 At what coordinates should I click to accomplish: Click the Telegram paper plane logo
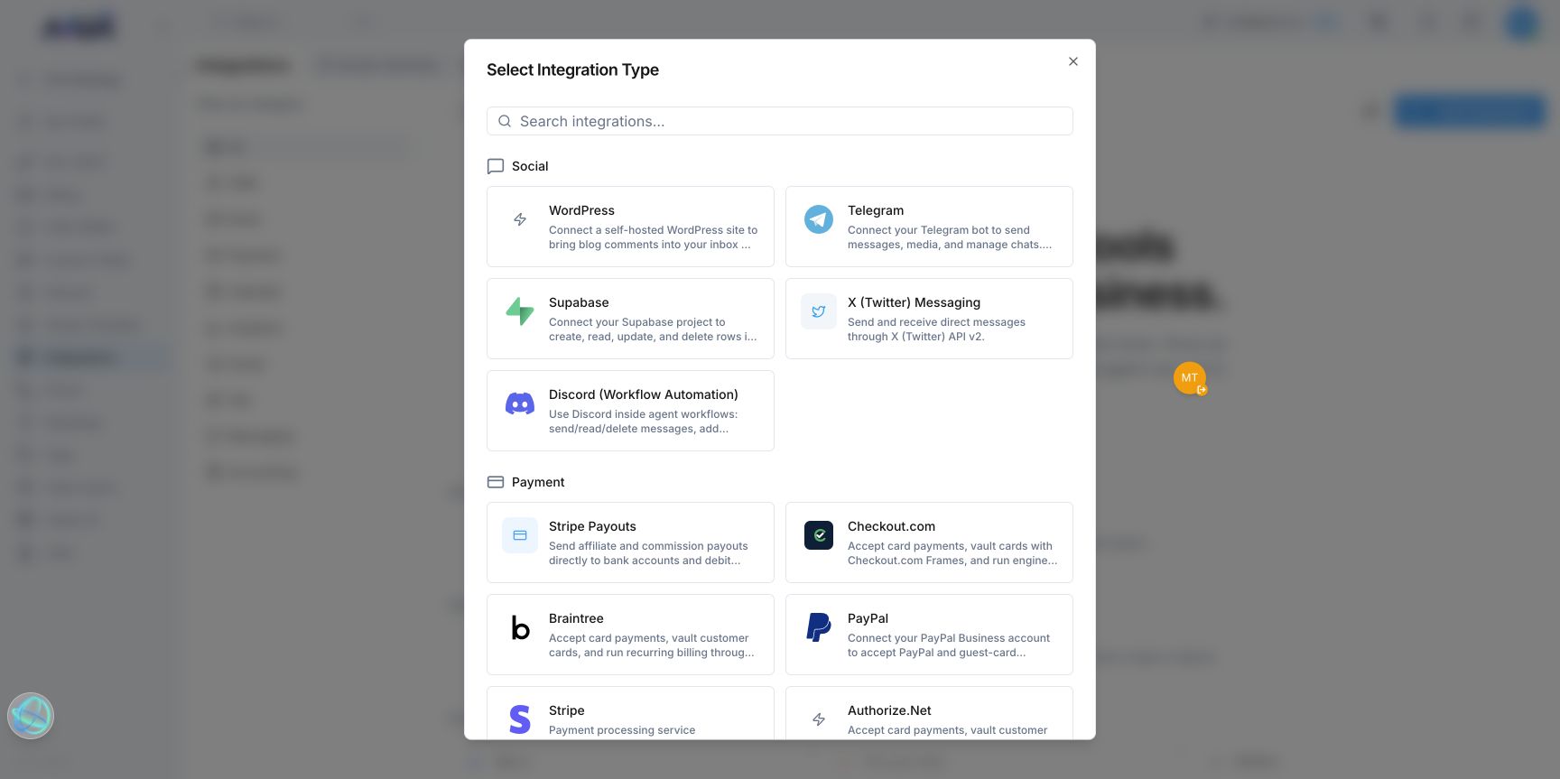click(x=819, y=219)
